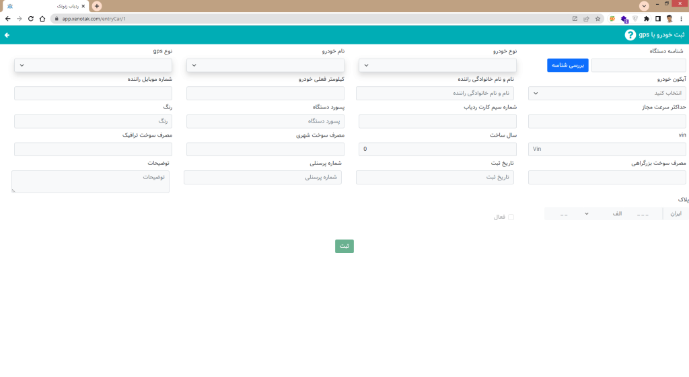Open the browser Extensions puzzle icon
Viewport: 689px width, 377px height.
click(x=647, y=18)
